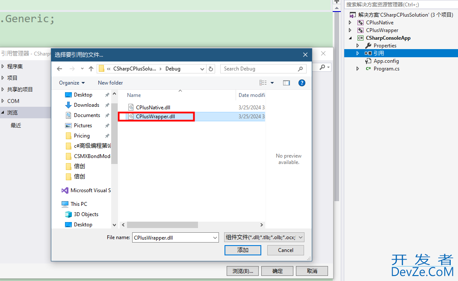This screenshot has width=458, height=281.
Task: Expand CPlusWrapper project node
Action: pos(350,30)
